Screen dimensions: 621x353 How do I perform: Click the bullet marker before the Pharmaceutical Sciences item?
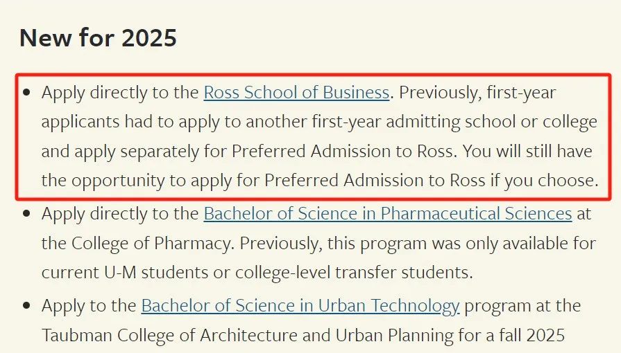(27, 215)
